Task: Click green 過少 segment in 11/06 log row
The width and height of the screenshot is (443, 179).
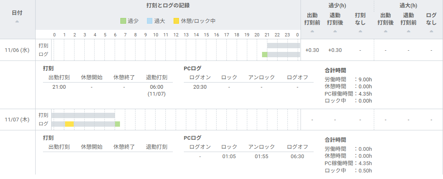Action: click(x=264, y=54)
